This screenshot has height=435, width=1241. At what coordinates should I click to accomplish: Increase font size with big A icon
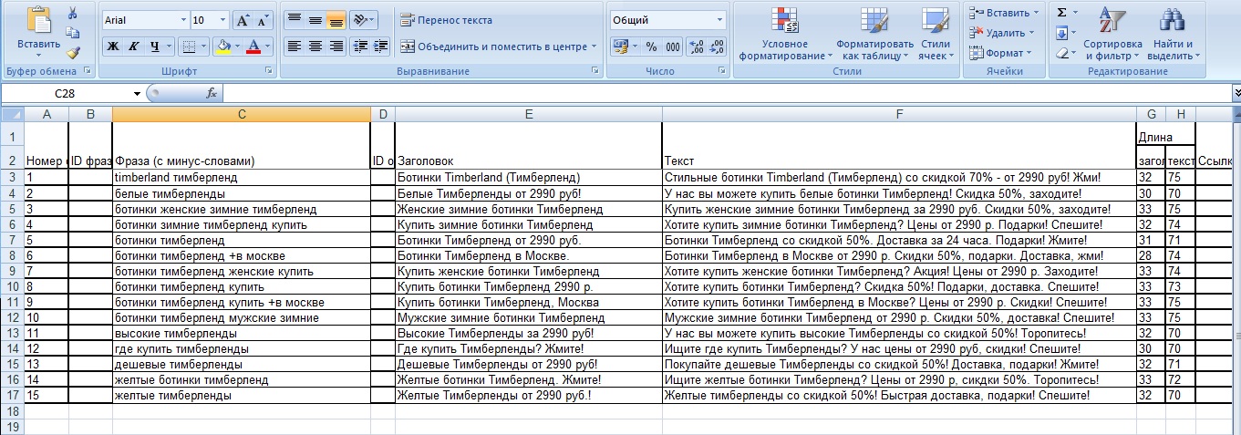pos(243,20)
